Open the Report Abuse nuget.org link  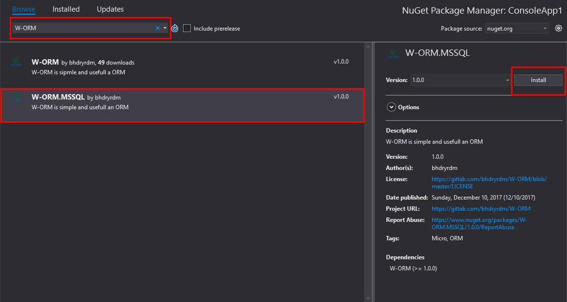(x=479, y=223)
